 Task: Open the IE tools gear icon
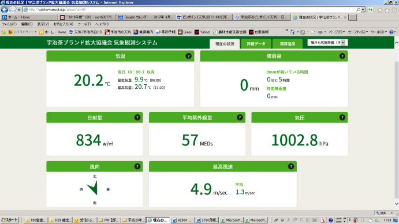point(394,10)
